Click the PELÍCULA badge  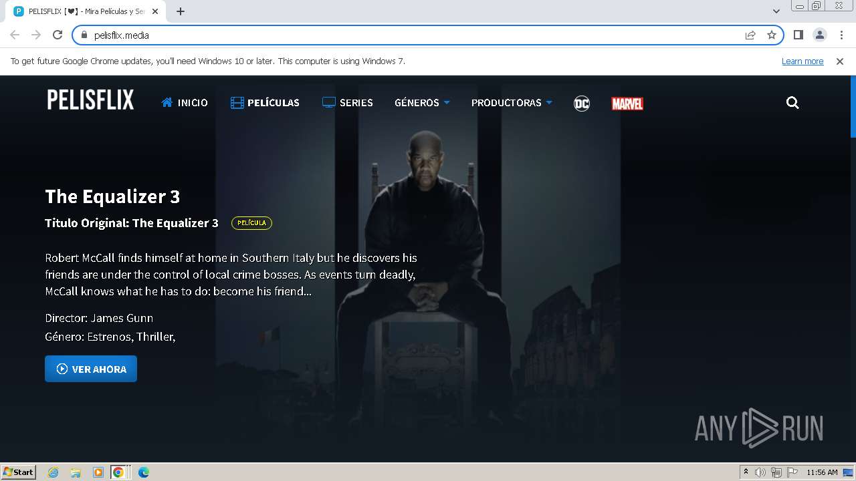pyautogui.click(x=251, y=223)
